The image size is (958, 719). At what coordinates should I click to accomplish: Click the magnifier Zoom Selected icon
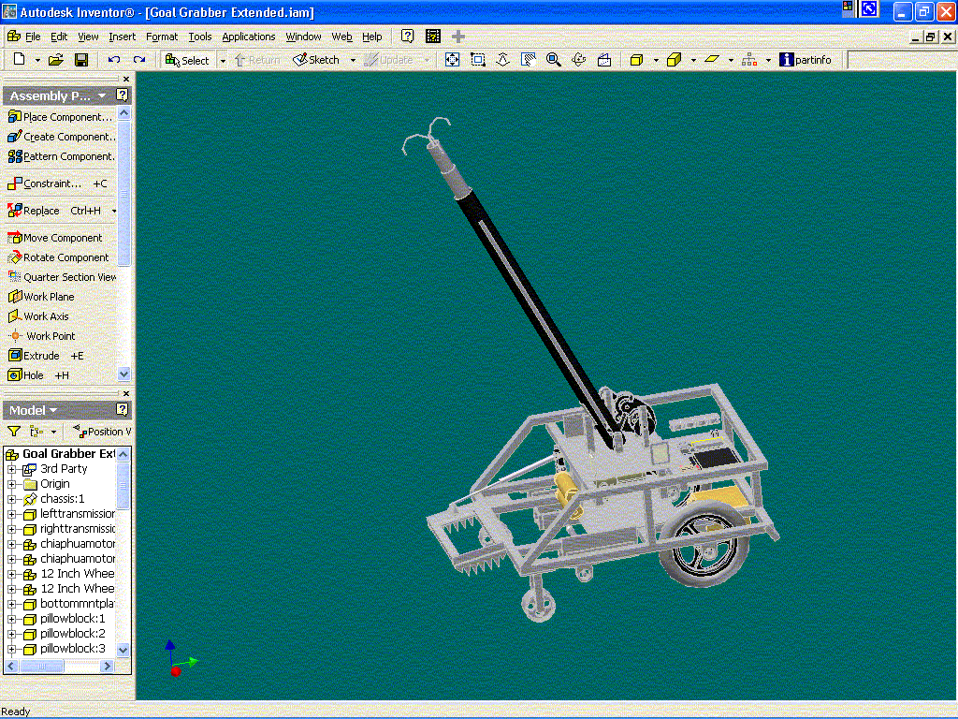point(554,59)
